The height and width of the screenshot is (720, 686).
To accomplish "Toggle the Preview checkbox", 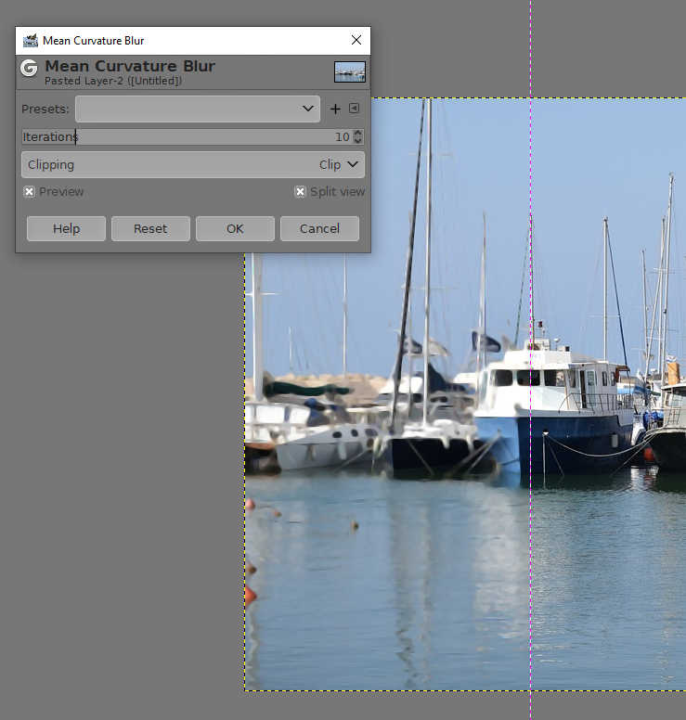I will 30,191.
